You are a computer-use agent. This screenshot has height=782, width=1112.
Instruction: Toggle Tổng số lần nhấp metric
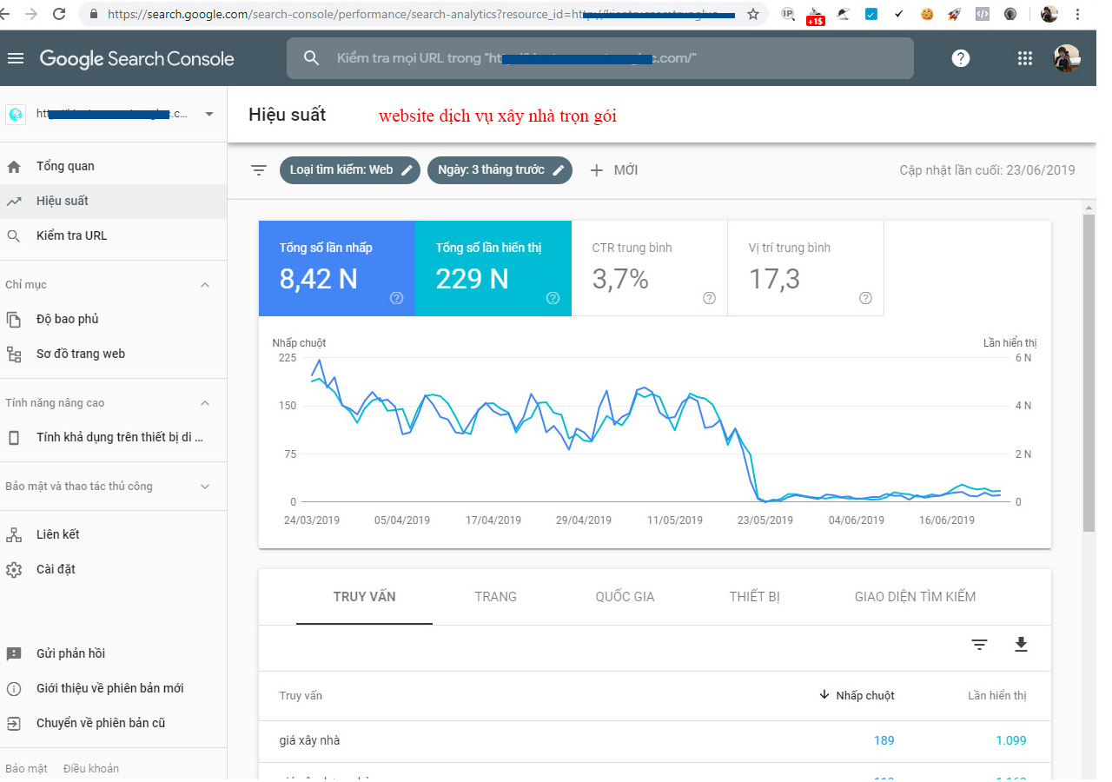336,268
